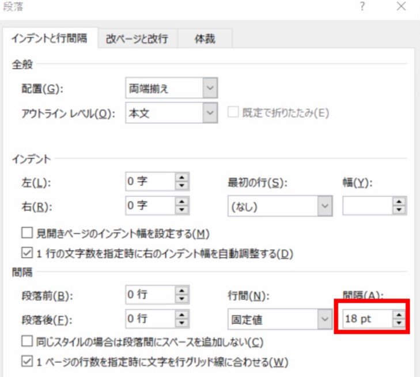
Task: Enable 同じスタイルの場合は段落間にスペースを追加しない checkbox
Action: (x=25, y=342)
